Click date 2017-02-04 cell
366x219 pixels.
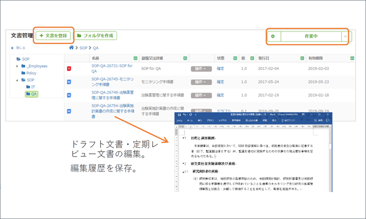pyautogui.click(x=269, y=68)
